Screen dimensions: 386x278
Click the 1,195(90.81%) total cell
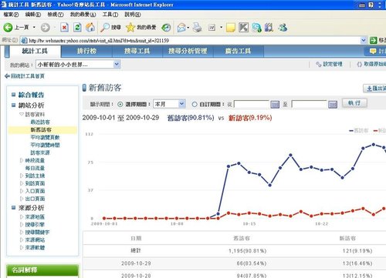[248, 251]
